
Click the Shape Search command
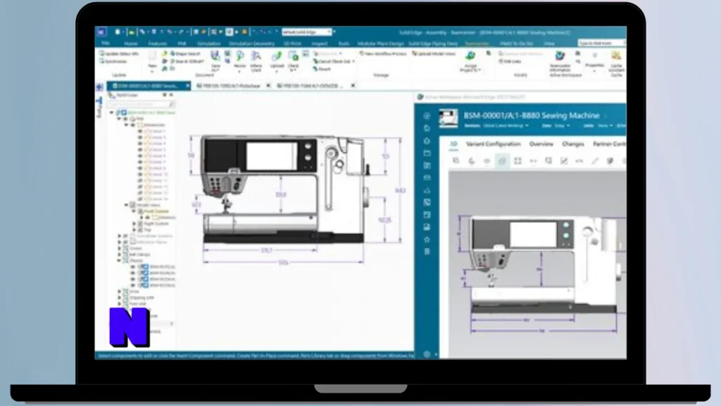coord(185,54)
